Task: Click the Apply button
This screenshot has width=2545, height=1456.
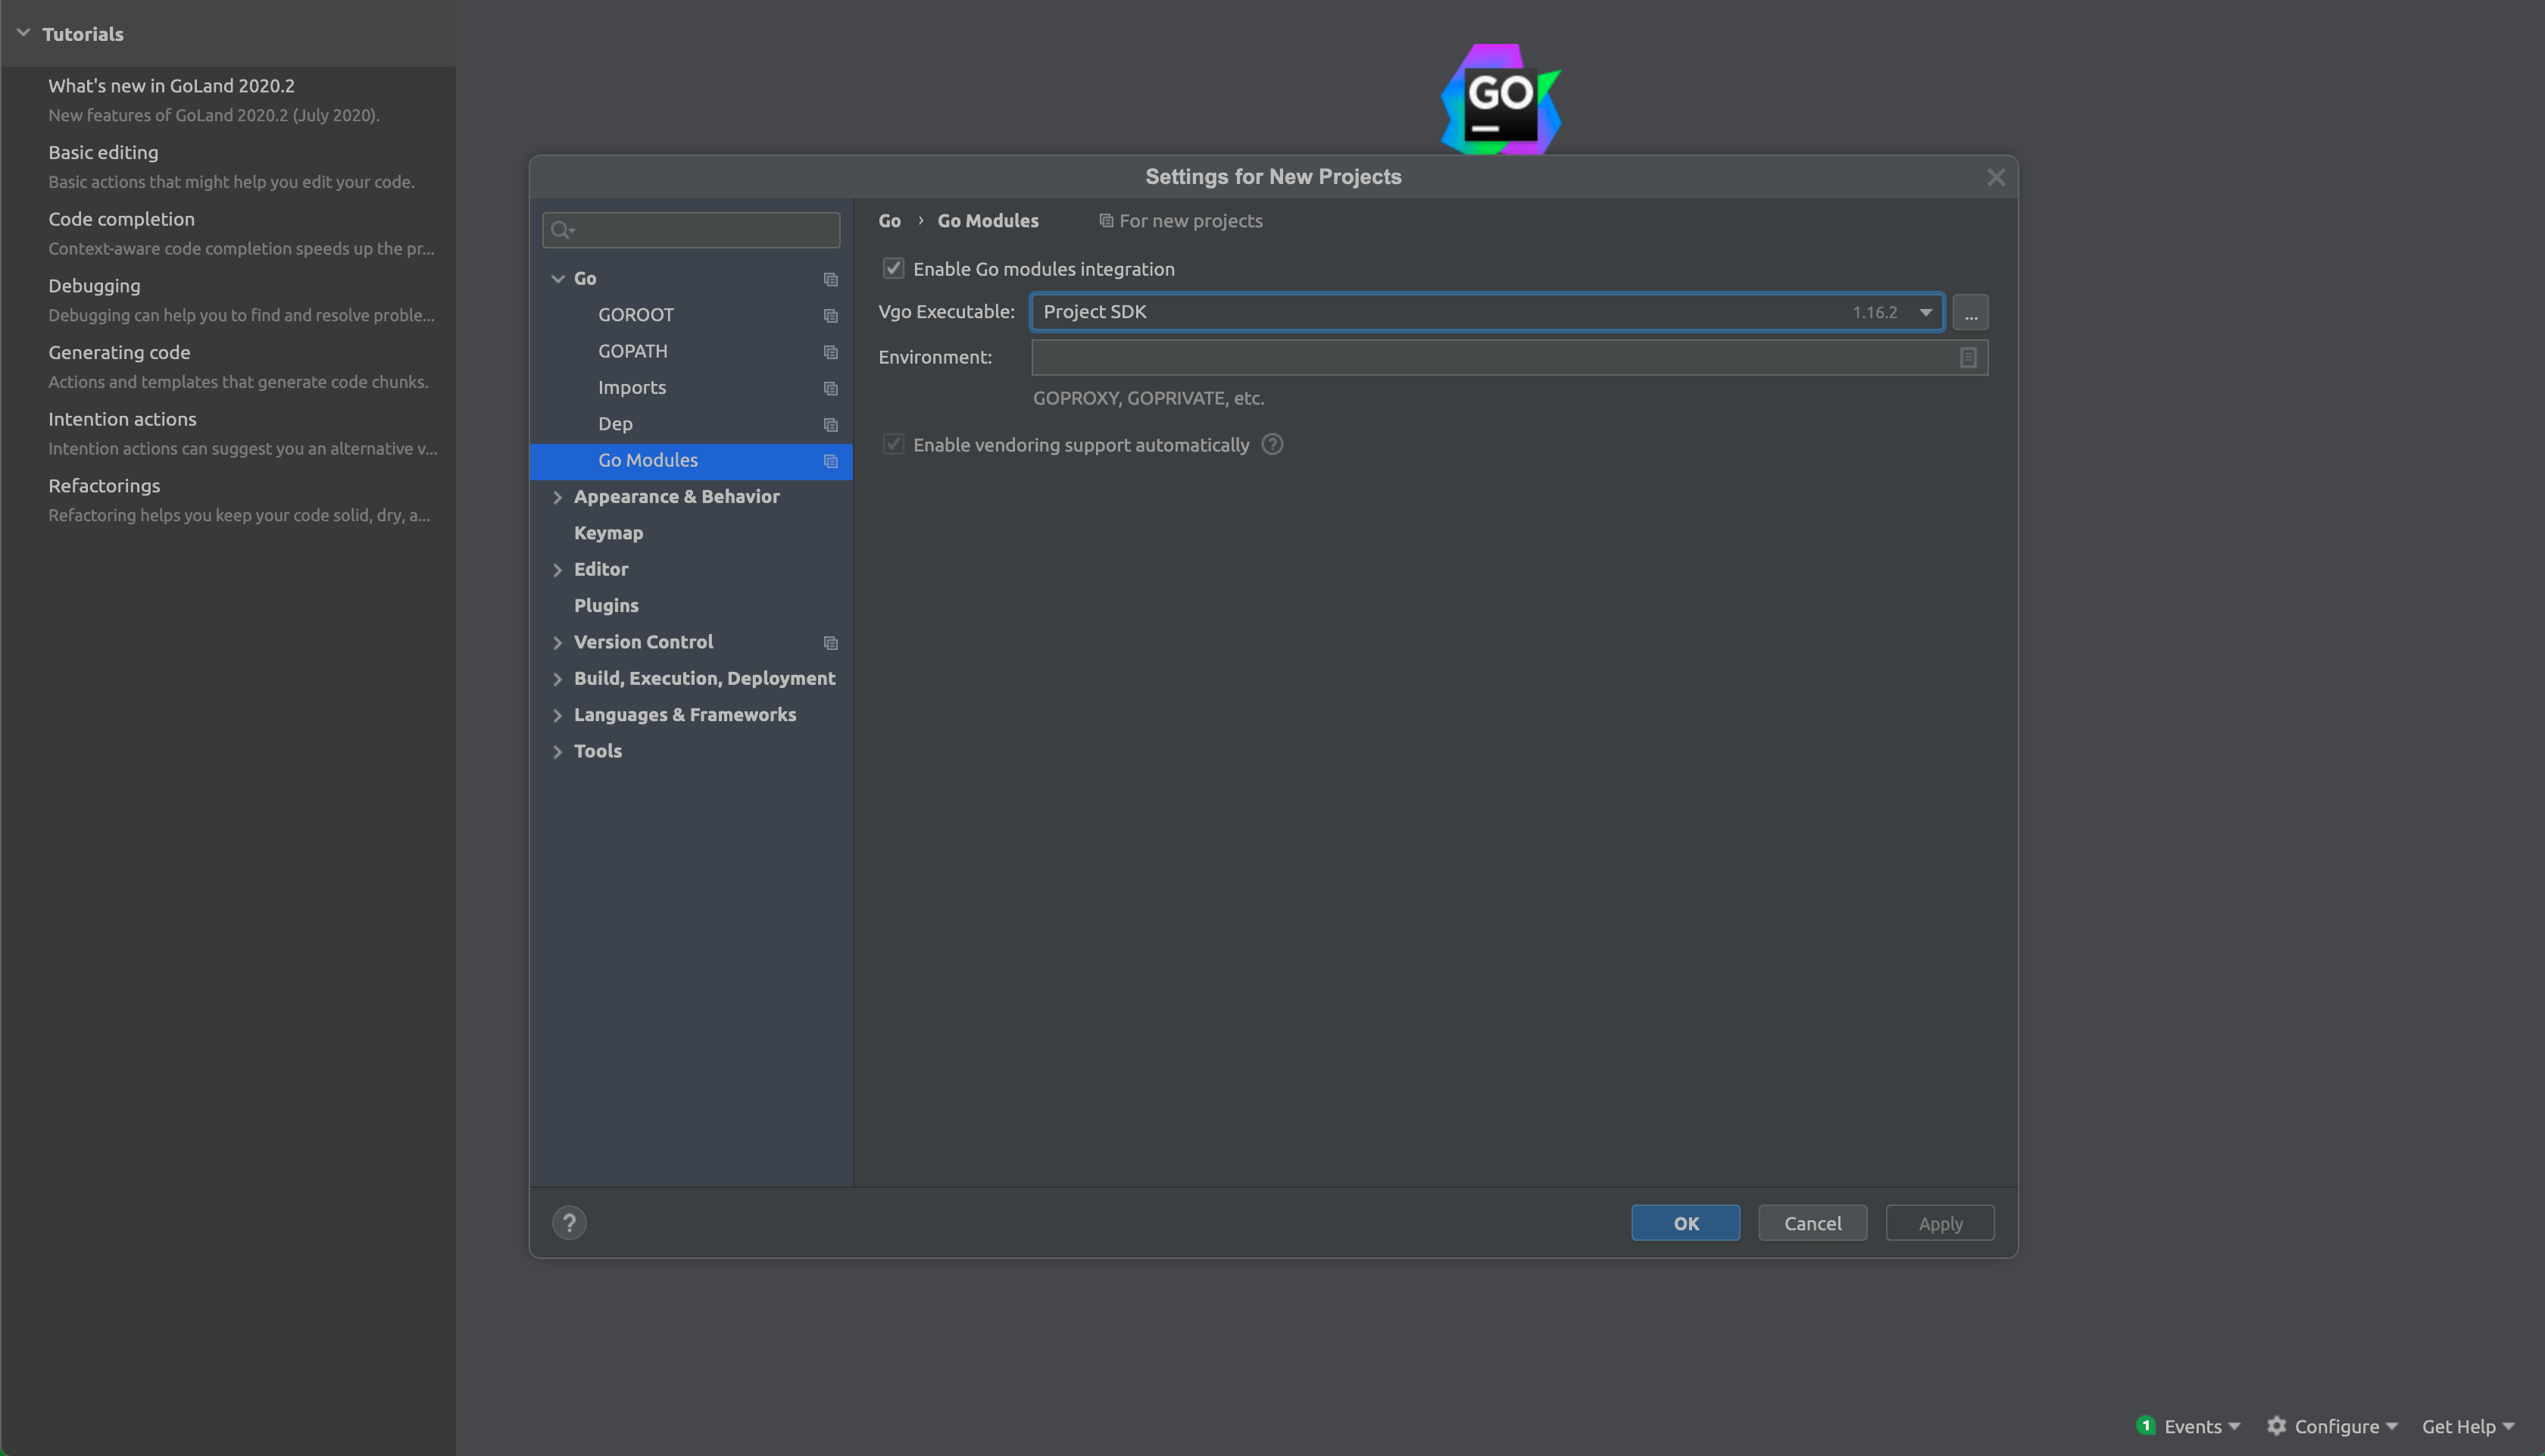Action: [x=1939, y=1223]
